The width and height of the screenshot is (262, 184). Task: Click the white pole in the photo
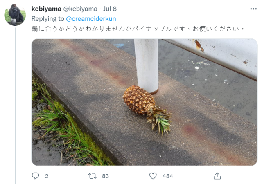147,66
